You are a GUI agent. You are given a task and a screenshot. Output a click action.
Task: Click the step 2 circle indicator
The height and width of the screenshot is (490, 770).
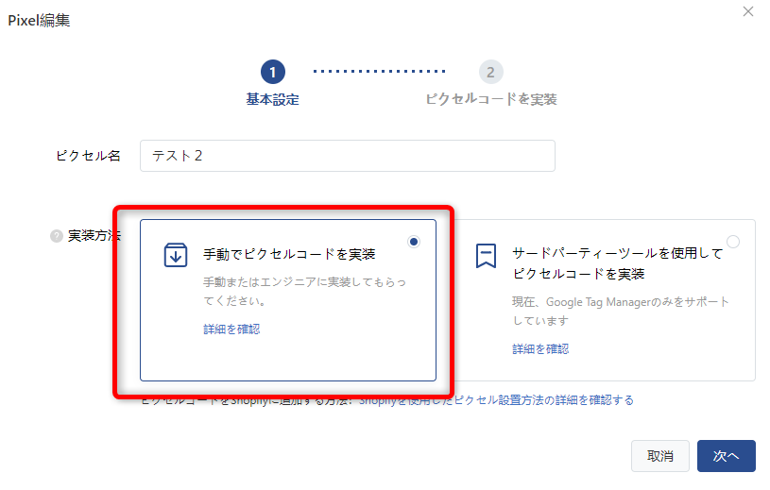489,72
